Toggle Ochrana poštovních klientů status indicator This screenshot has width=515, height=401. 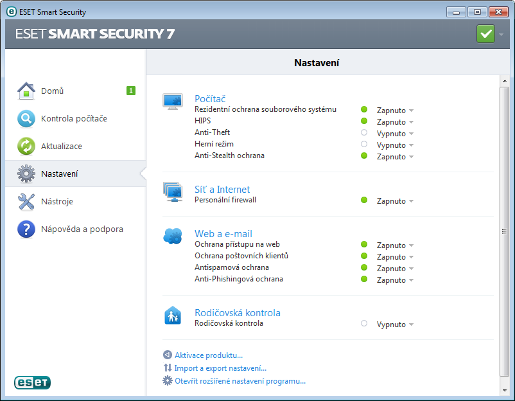coord(364,256)
